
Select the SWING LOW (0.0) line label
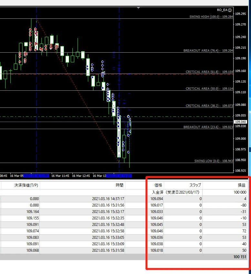click(213, 161)
